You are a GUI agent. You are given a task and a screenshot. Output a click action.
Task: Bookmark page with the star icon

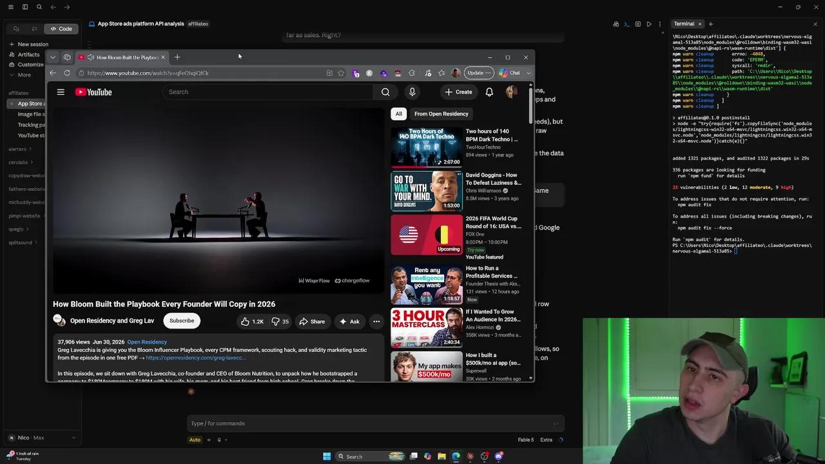point(341,73)
